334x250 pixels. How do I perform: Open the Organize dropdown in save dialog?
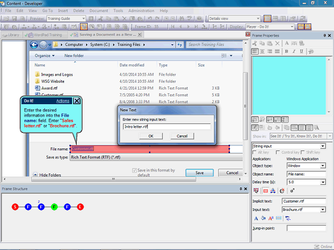44,56
